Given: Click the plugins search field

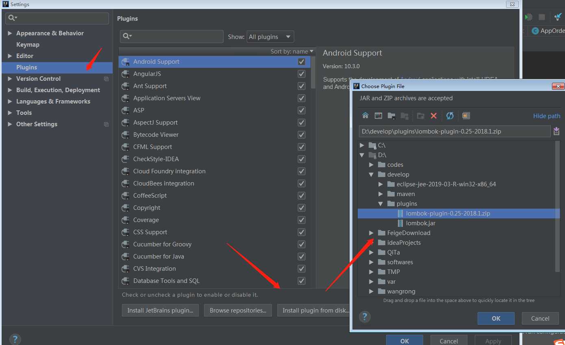Looking at the screenshot, I should (x=172, y=37).
